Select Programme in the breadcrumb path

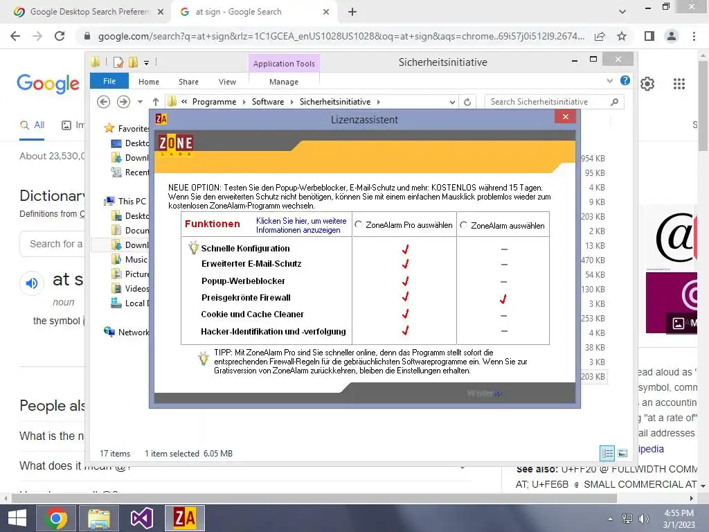click(215, 102)
